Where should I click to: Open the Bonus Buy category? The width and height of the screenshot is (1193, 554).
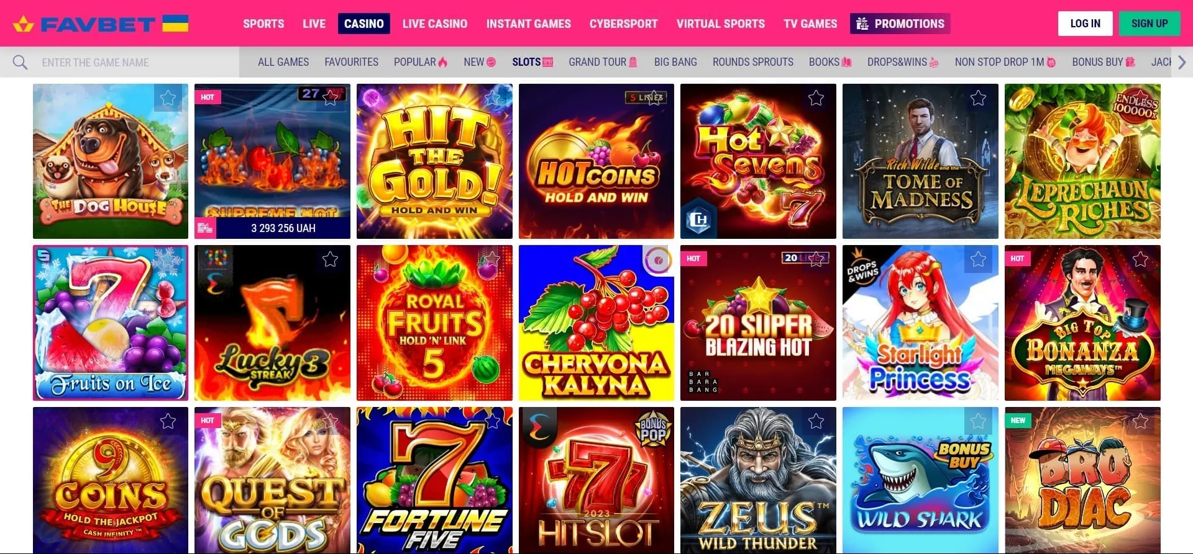[x=1104, y=62]
